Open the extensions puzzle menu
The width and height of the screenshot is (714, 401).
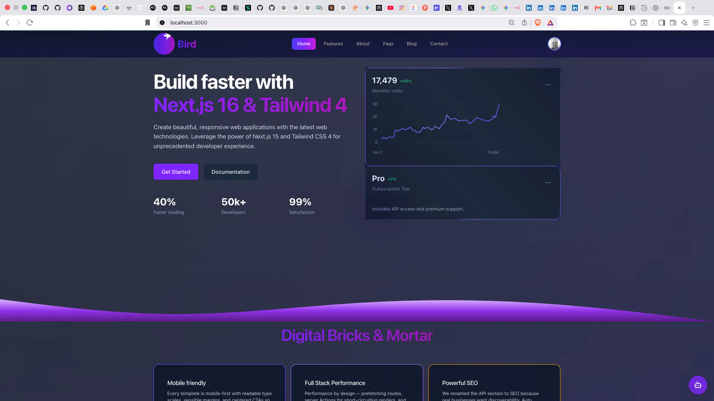(x=633, y=23)
